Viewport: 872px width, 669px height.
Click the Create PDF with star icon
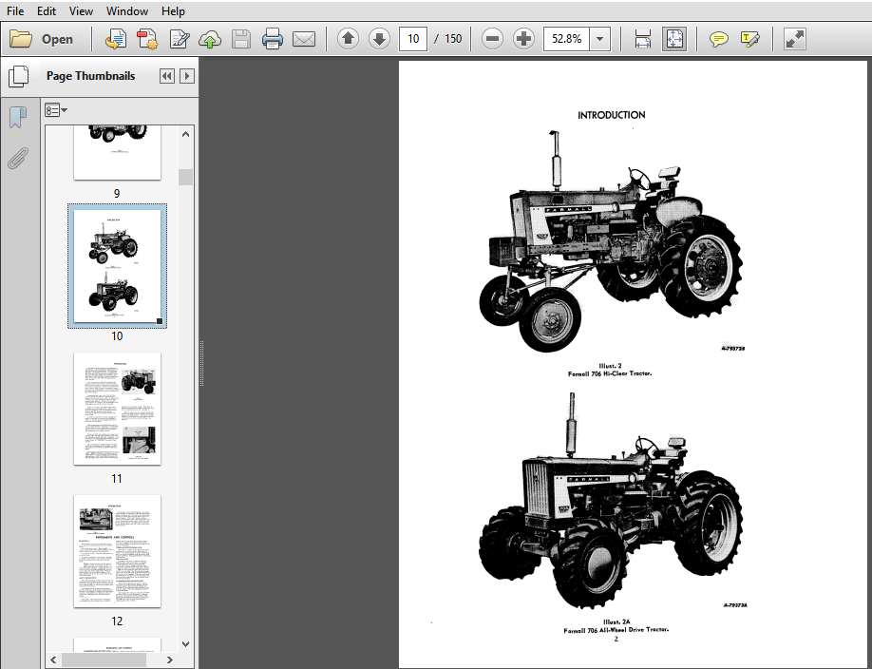point(147,39)
